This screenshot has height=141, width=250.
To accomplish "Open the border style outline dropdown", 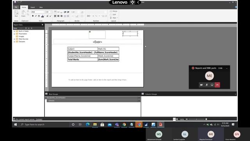I will pos(82,16).
